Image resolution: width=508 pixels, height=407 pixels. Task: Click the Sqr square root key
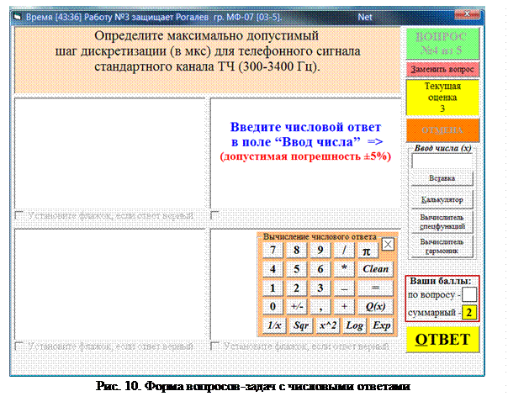click(x=300, y=325)
